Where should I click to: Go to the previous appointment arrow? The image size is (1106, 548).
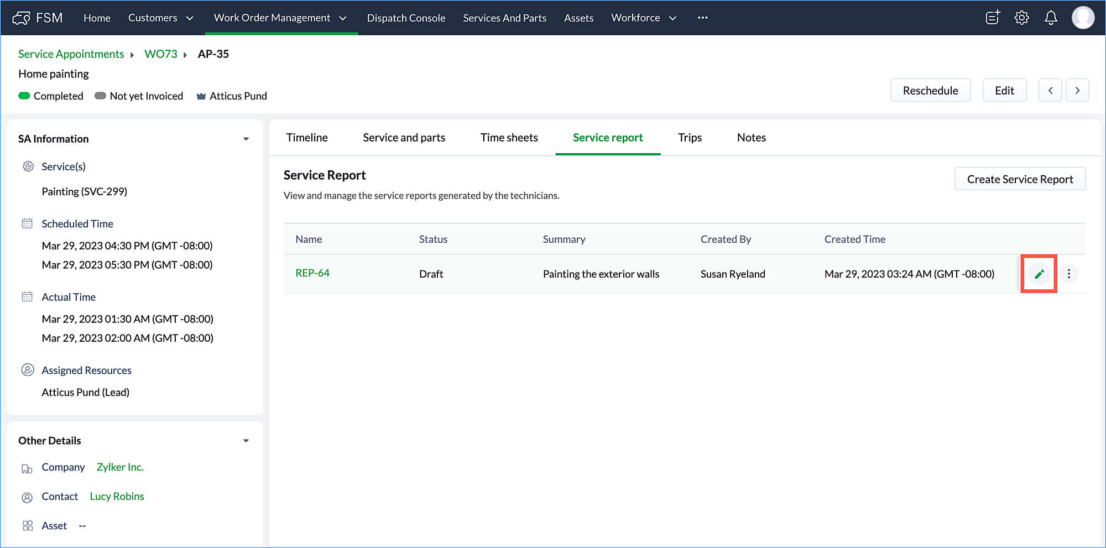1050,91
